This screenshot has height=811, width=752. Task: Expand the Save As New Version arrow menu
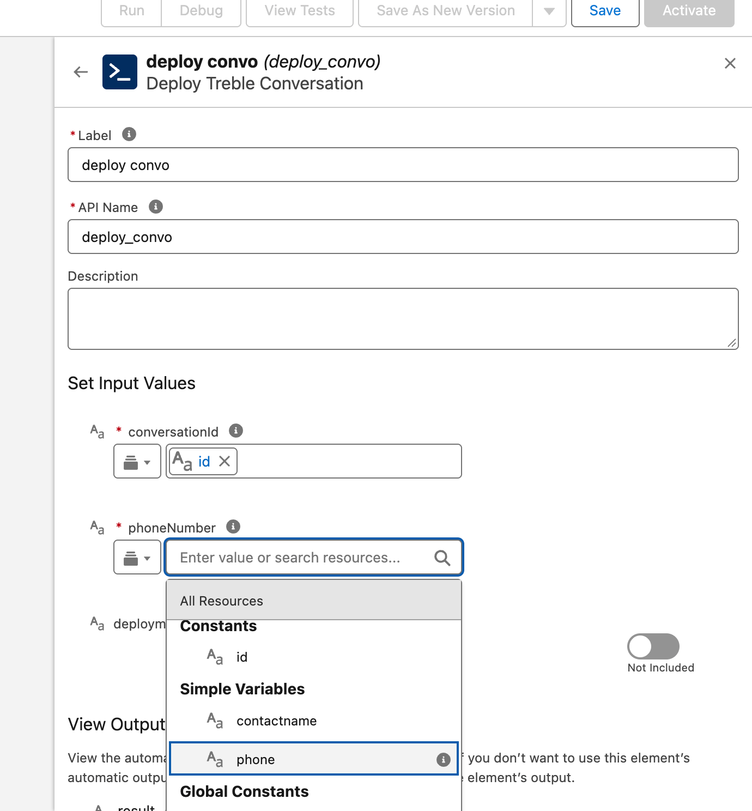[549, 11]
